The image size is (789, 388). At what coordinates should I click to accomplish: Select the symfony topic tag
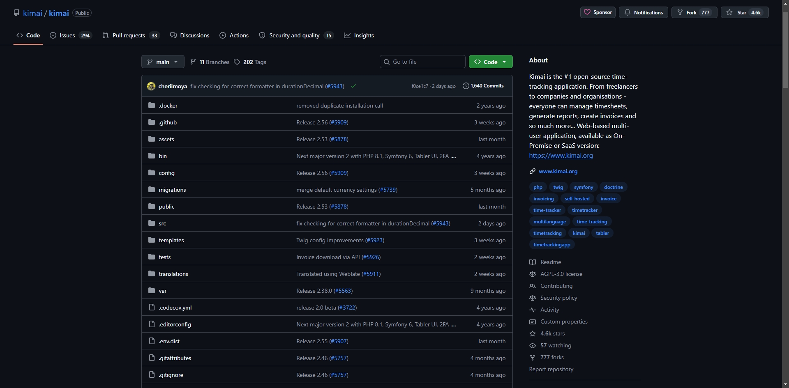[x=584, y=187]
